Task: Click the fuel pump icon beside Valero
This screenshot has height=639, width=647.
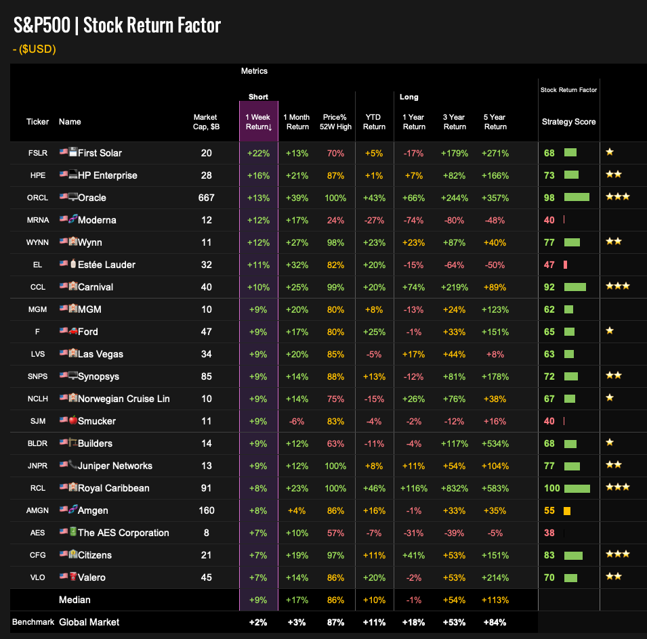Action: [73, 576]
